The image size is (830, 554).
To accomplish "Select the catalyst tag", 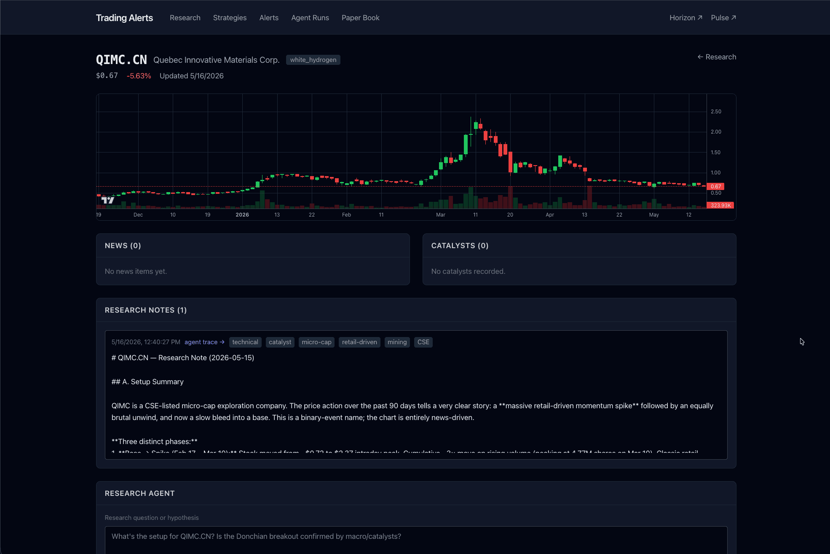I will point(280,342).
